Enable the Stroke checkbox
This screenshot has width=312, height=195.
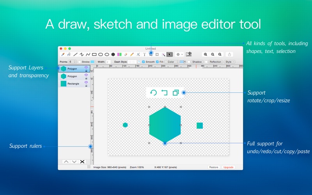[x=80, y=62]
